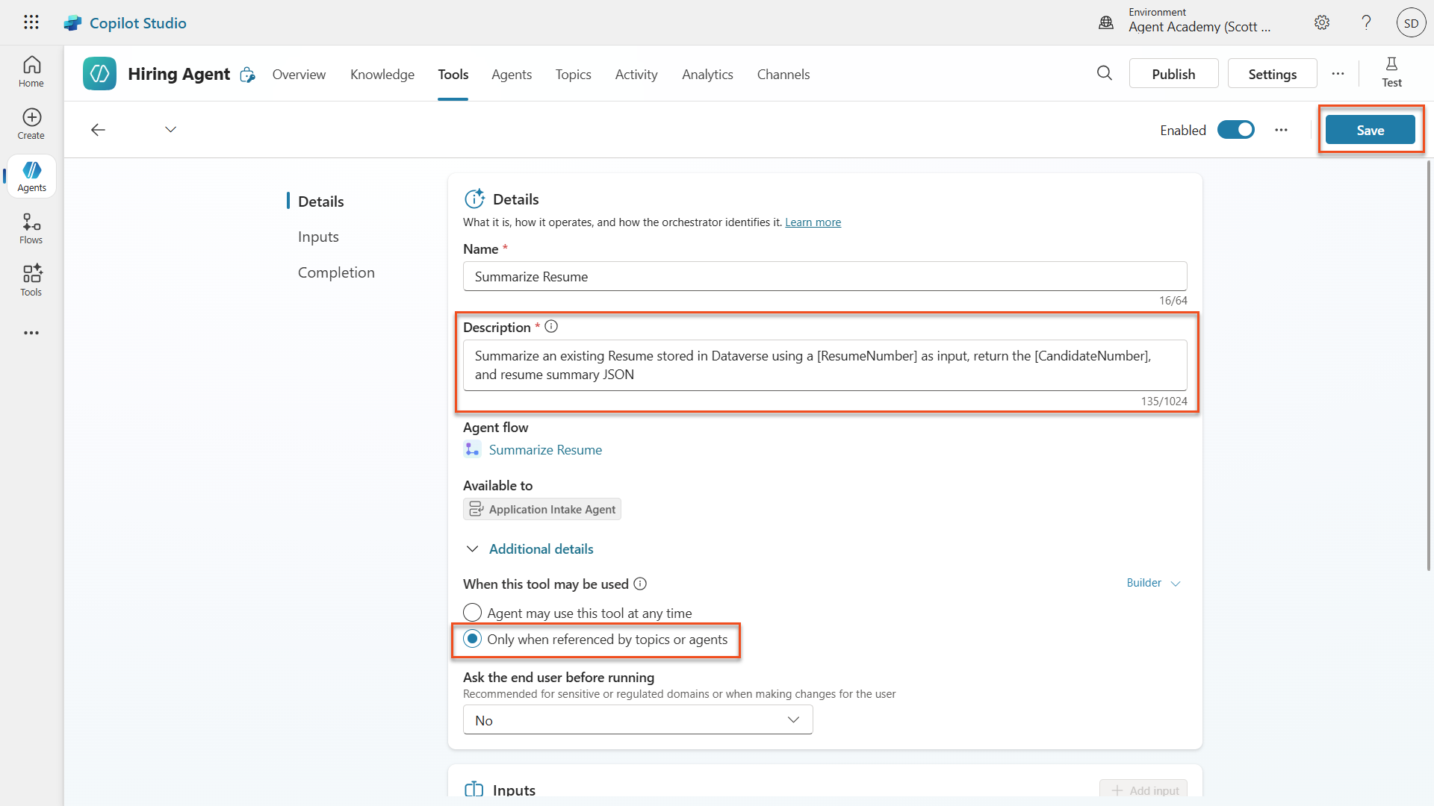Image resolution: width=1434 pixels, height=806 pixels.
Task: Go to Home in left sidebar
Action: (x=31, y=72)
